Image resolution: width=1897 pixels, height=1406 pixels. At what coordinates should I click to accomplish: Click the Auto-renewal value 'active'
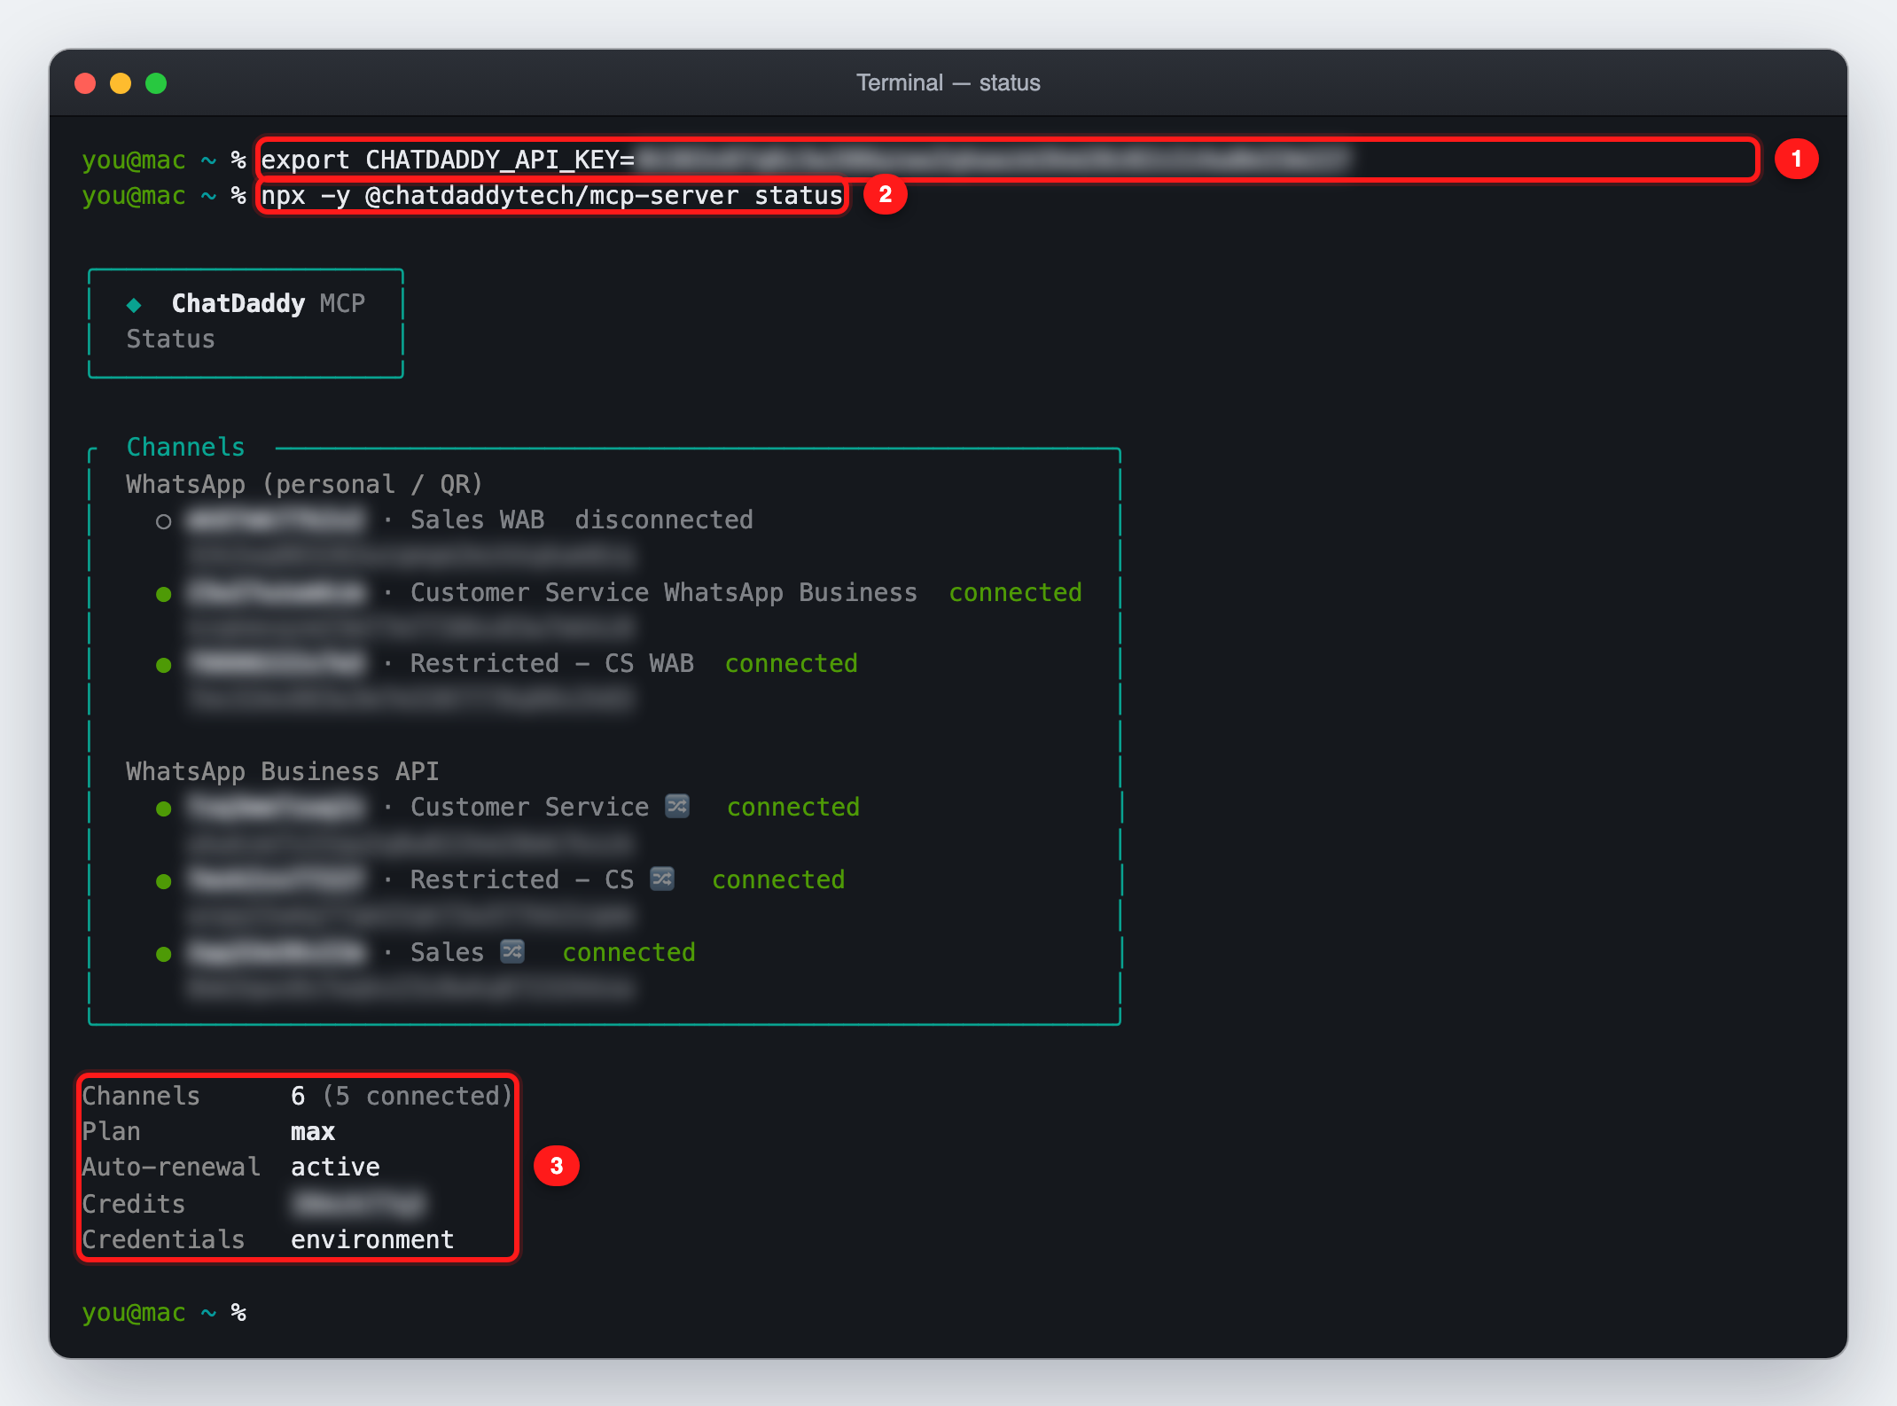click(x=335, y=1167)
